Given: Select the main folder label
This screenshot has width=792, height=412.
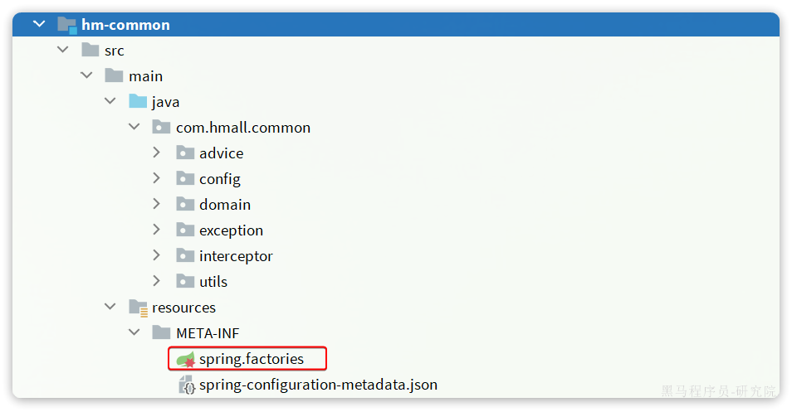Looking at the screenshot, I should [145, 76].
